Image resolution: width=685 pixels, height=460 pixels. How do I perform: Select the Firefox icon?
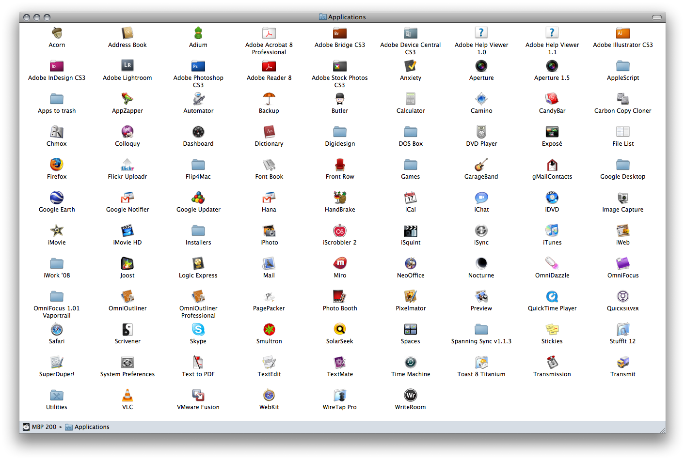tap(57, 165)
